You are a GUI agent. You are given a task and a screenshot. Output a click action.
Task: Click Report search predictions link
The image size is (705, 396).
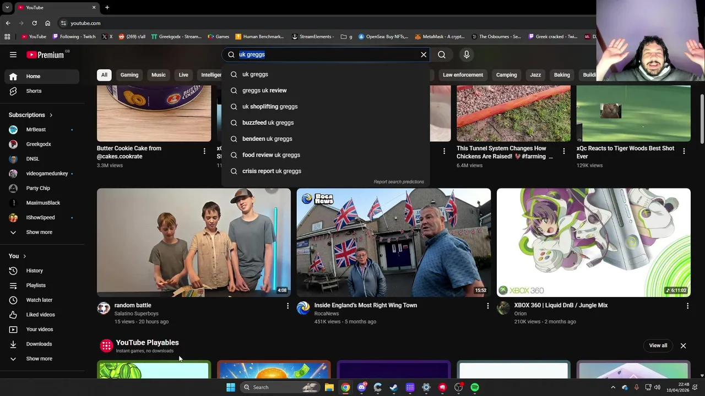tap(399, 182)
